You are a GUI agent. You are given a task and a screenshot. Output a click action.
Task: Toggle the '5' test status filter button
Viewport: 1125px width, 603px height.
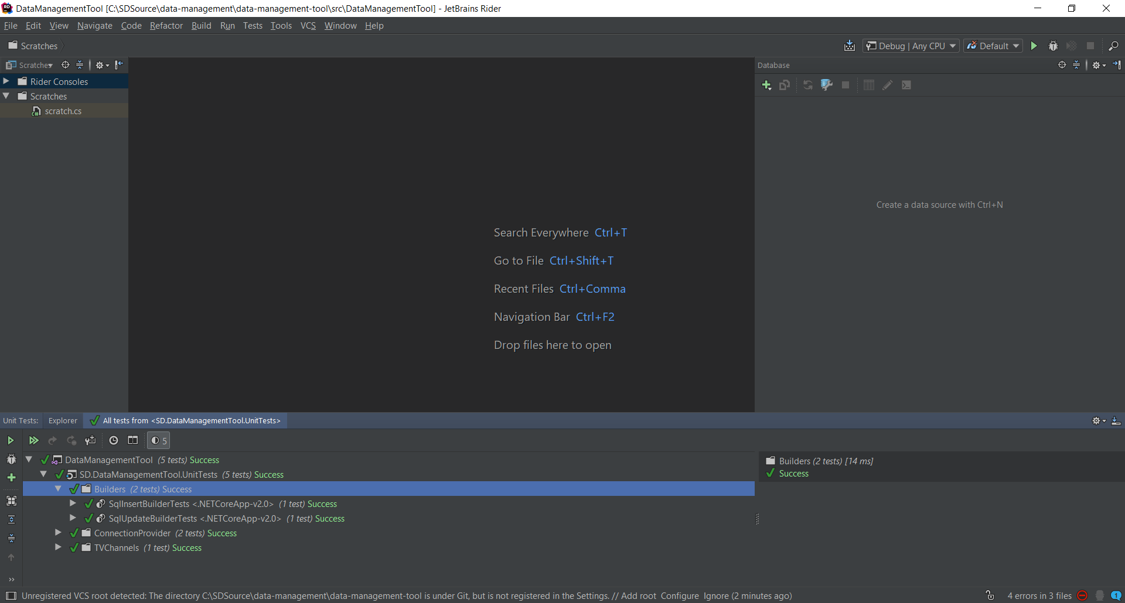tap(158, 440)
